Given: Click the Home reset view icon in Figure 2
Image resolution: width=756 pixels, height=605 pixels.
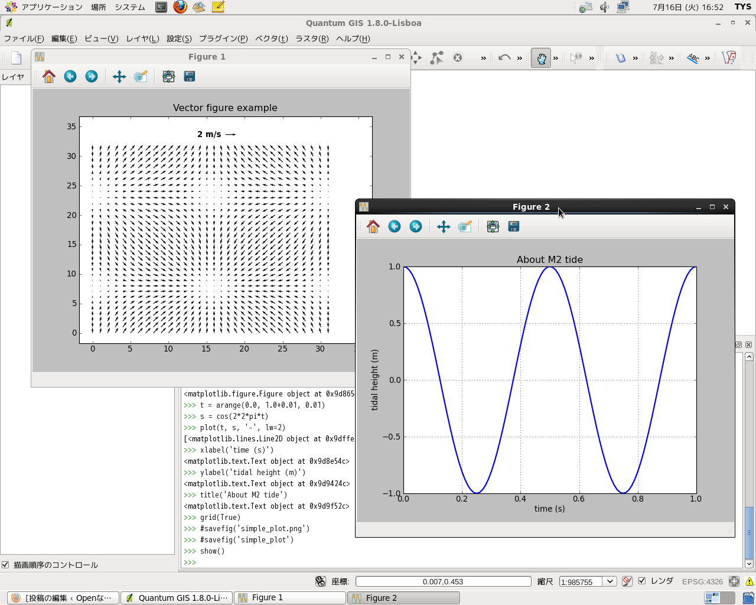Looking at the screenshot, I should [373, 227].
